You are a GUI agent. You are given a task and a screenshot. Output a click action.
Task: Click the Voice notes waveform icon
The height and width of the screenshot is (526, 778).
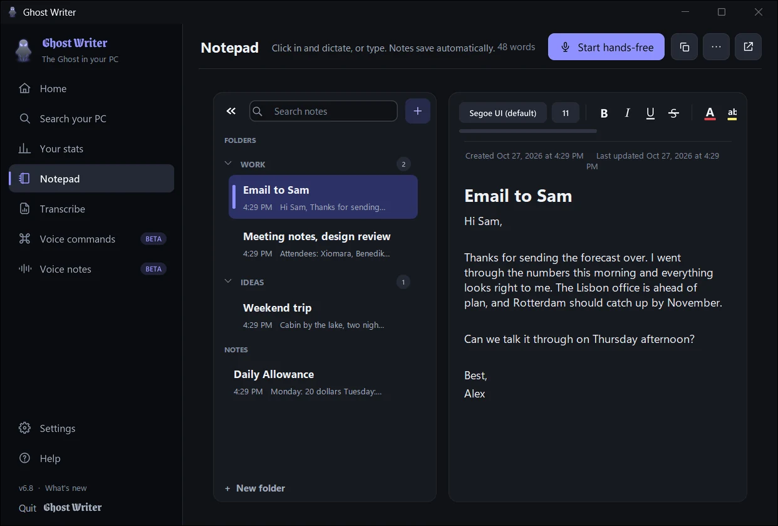(24, 269)
